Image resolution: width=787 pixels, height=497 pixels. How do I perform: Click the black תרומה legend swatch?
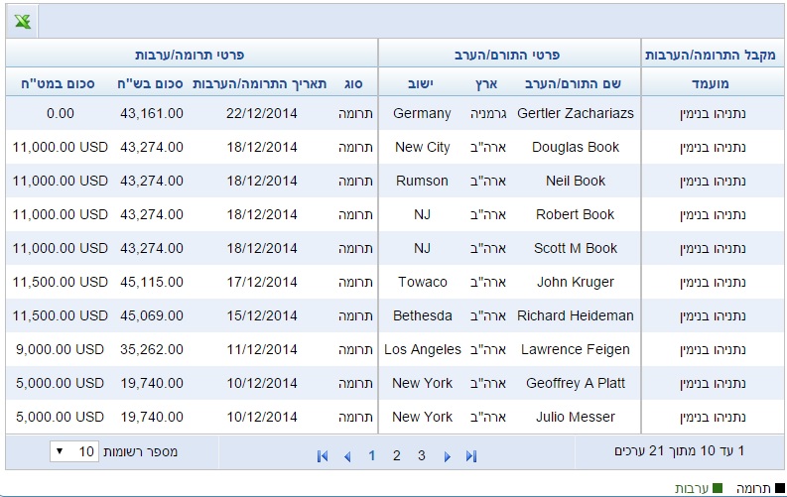point(779,488)
